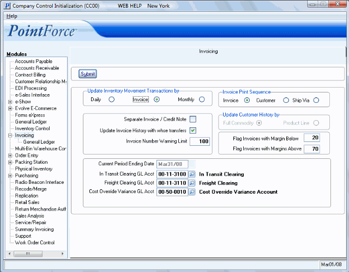Viewport: 349px width, 272px height.
Task: Click the Cost Override Variance GL account field
Action: click(x=172, y=192)
